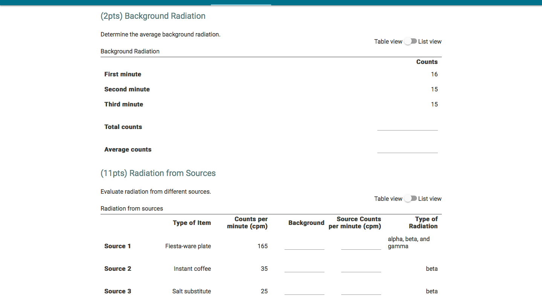Click the "alpha, beta, and gamma" cell
Image resolution: width=542 pixels, height=302 pixels.
(409, 243)
